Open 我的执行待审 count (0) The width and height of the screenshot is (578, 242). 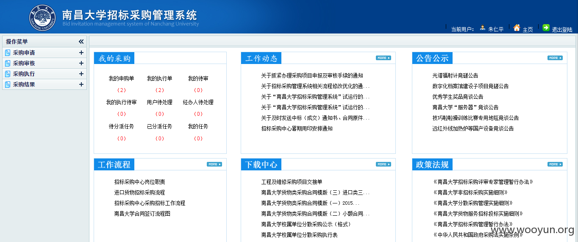(x=122, y=114)
